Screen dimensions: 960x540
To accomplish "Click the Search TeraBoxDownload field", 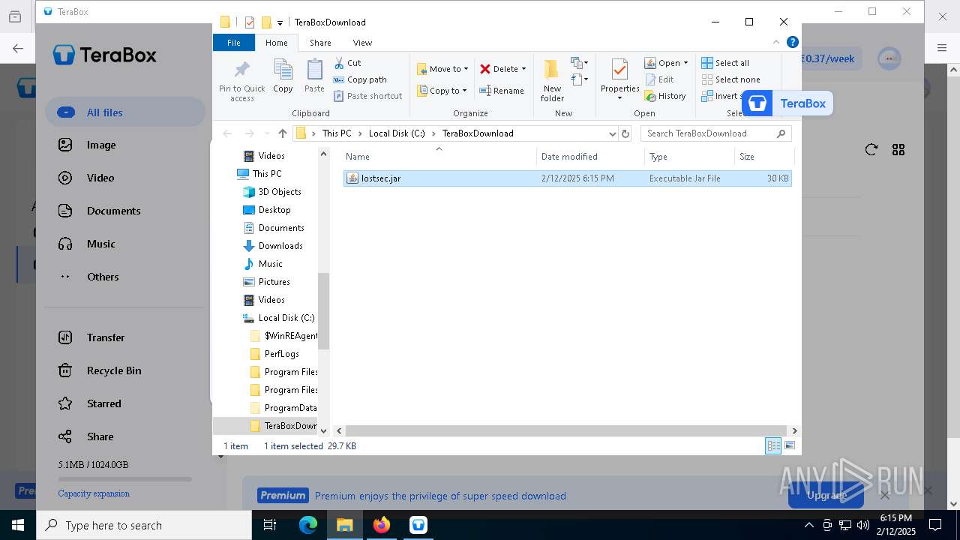I will [715, 133].
